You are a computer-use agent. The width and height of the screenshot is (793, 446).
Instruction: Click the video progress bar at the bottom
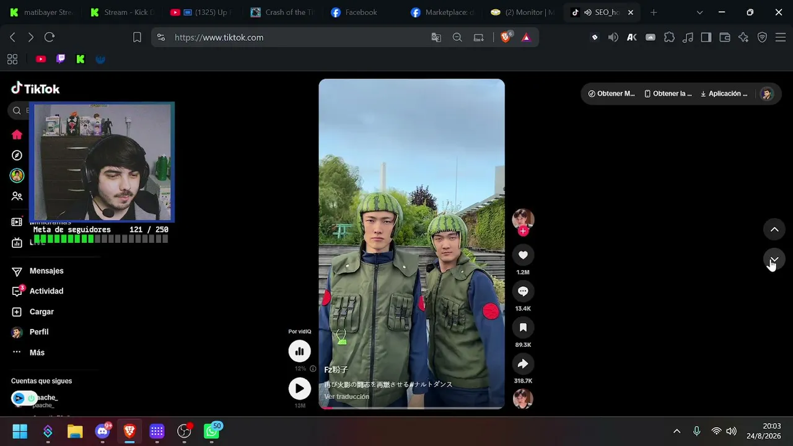411,407
